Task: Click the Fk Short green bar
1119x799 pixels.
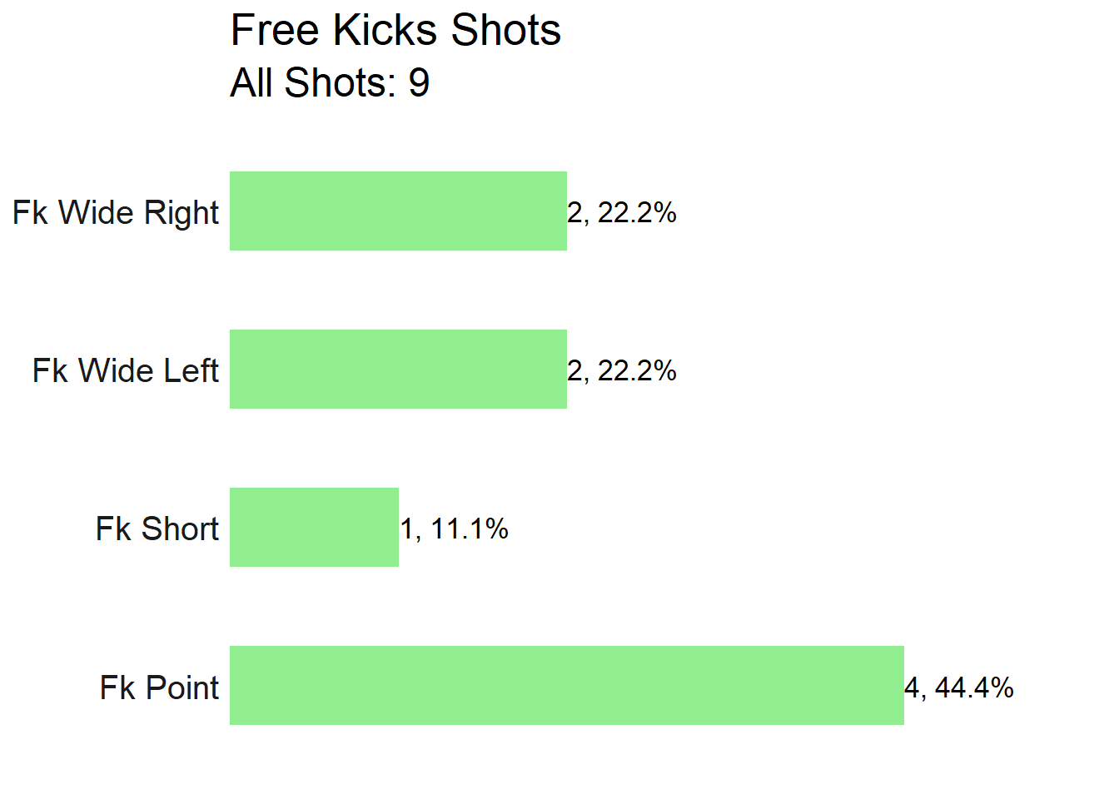Action: pyautogui.click(x=314, y=527)
